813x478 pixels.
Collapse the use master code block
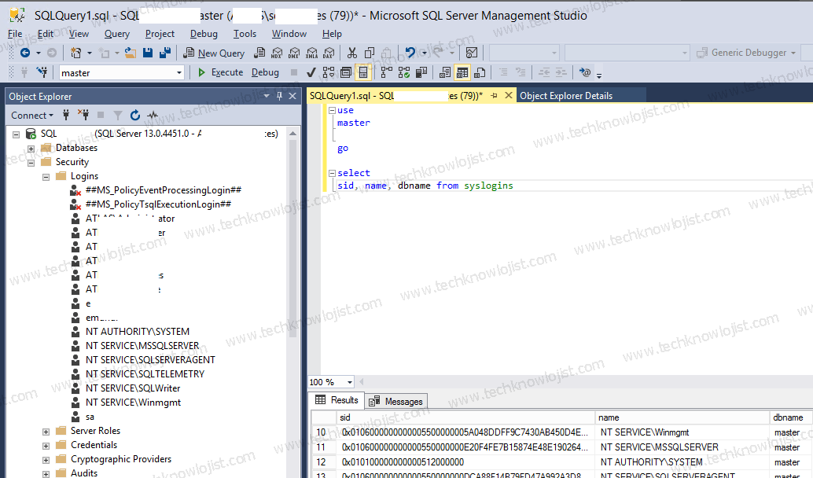(x=332, y=110)
